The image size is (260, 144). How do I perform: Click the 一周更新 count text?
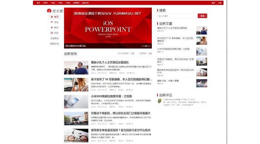point(145,53)
